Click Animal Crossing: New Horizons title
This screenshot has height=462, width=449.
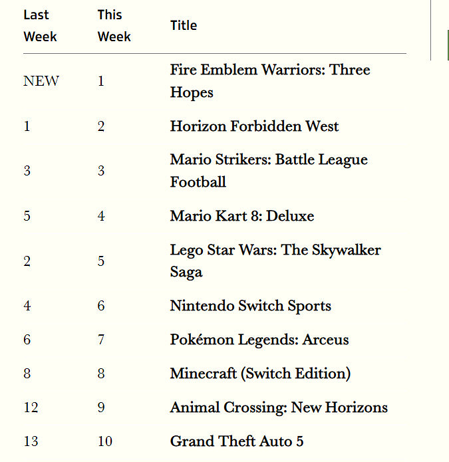pos(278,407)
